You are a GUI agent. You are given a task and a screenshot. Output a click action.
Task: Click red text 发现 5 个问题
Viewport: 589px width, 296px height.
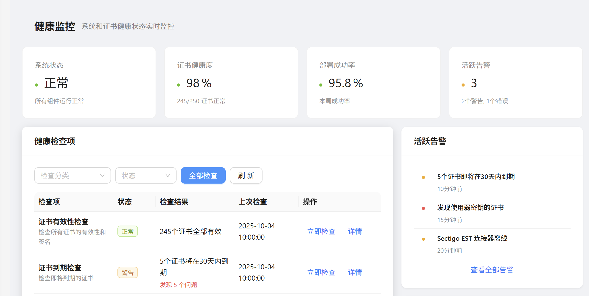(x=178, y=285)
